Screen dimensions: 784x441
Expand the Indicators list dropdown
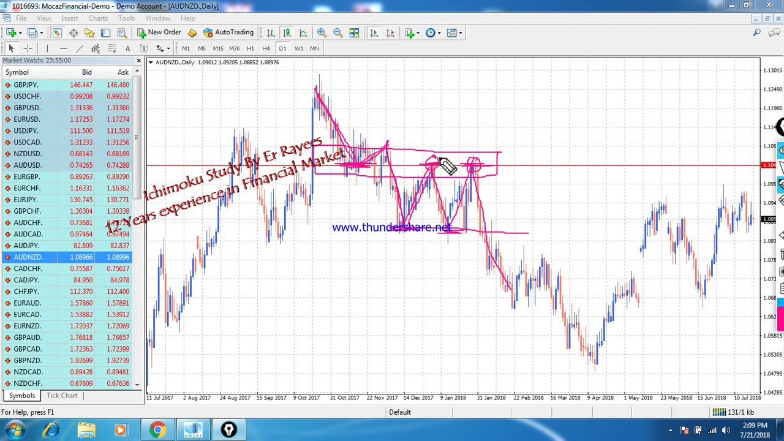point(418,33)
